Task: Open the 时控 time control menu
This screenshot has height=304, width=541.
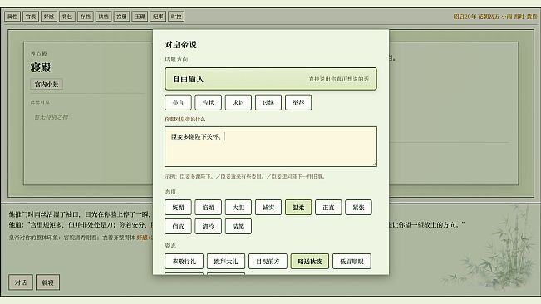Action: tap(176, 17)
